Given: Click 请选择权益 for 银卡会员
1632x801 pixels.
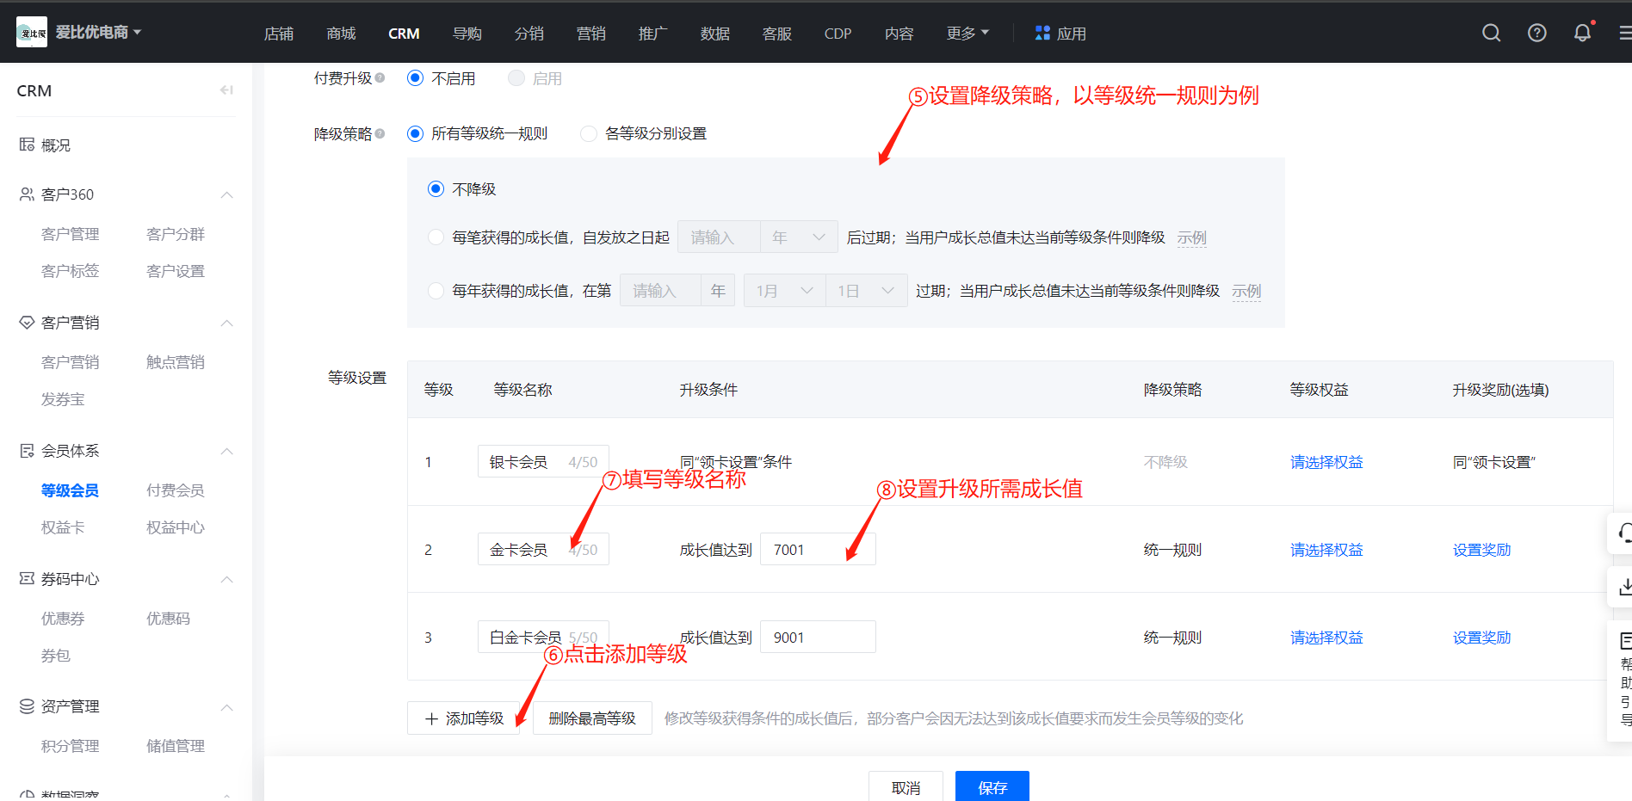Looking at the screenshot, I should pyautogui.click(x=1326, y=462).
